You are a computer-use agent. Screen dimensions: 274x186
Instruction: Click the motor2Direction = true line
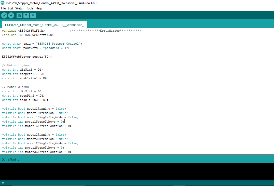35,139
